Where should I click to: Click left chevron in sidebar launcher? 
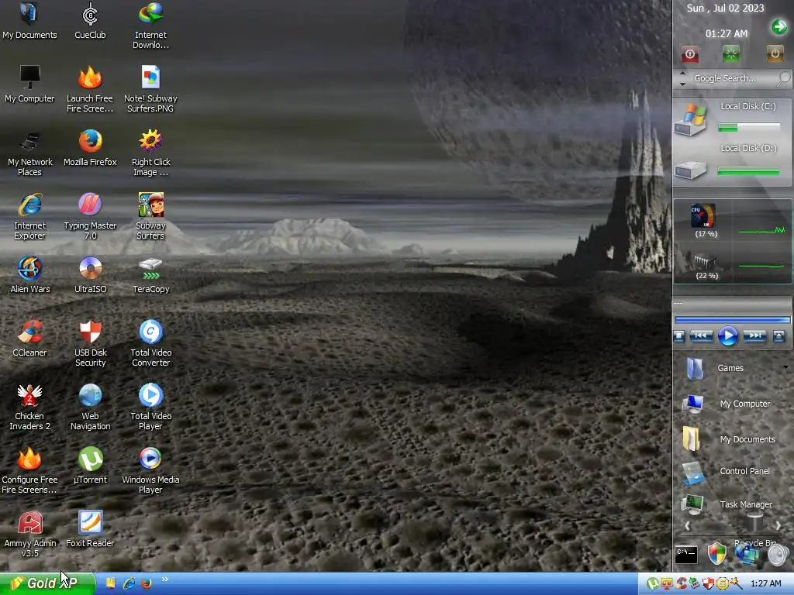[687, 526]
